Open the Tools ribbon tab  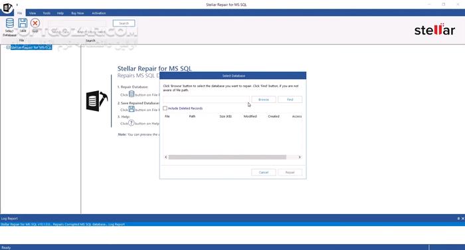(x=46, y=13)
